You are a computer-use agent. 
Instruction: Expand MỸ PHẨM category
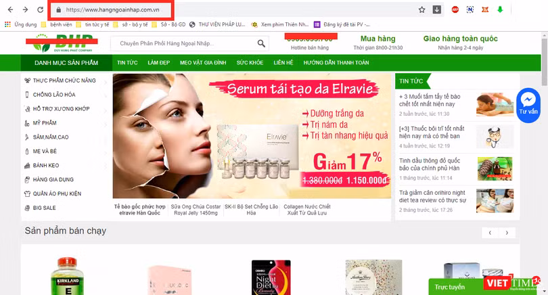(x=66, y=123)
